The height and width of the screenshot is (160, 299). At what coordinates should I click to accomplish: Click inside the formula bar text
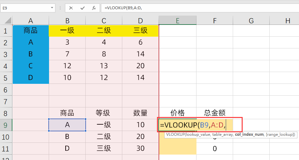tap(123, 8)
